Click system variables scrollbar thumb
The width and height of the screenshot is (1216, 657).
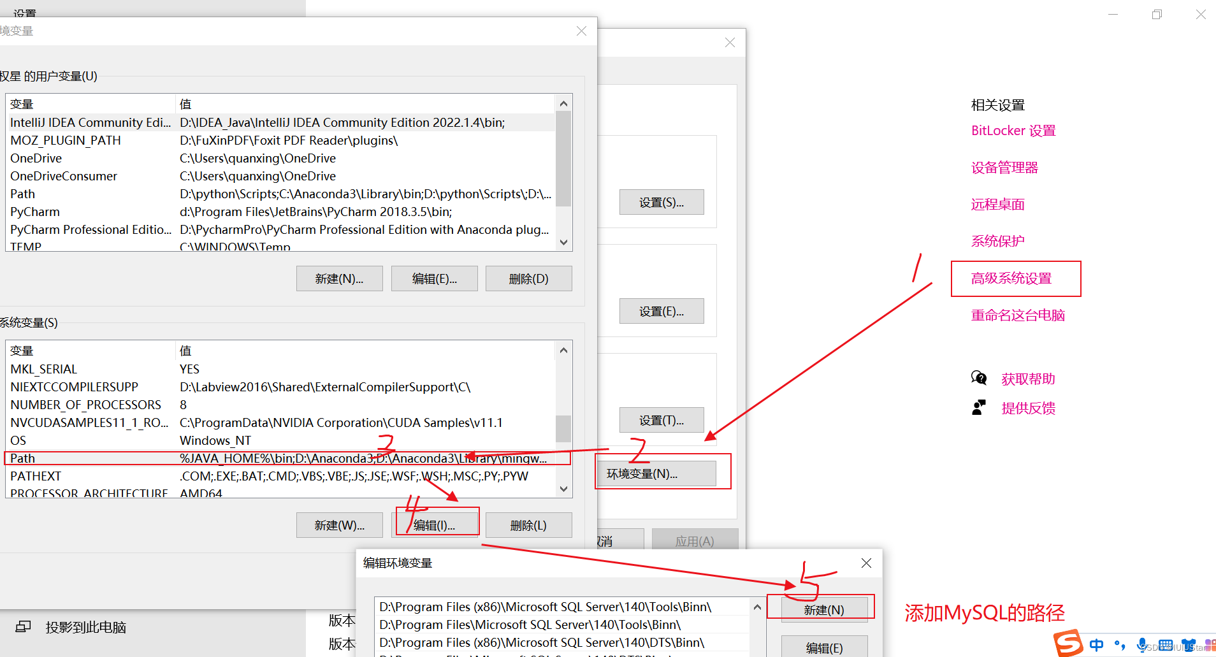[x=563, y=429]
